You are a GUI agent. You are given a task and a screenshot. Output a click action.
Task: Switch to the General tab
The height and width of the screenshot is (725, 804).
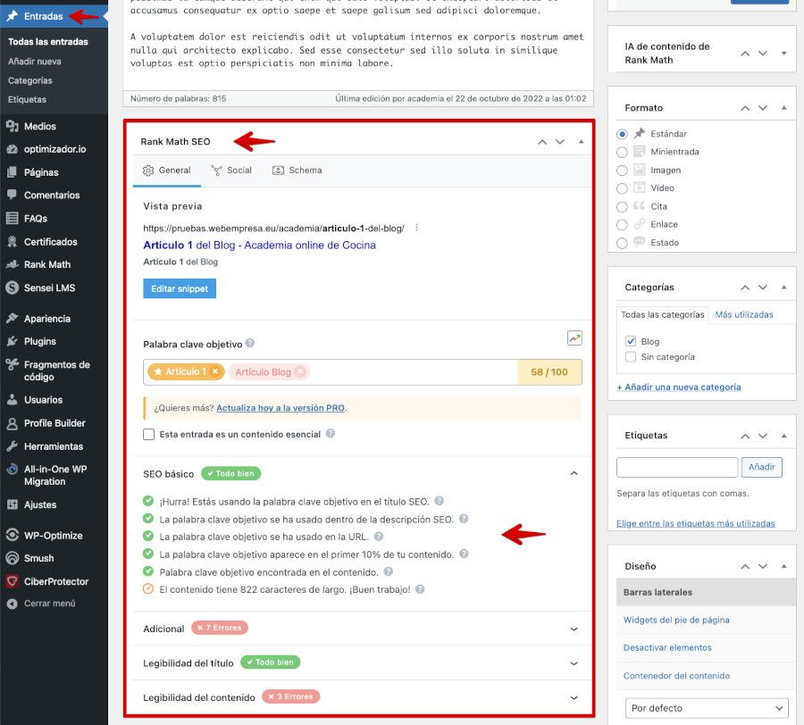pos(167,171)
